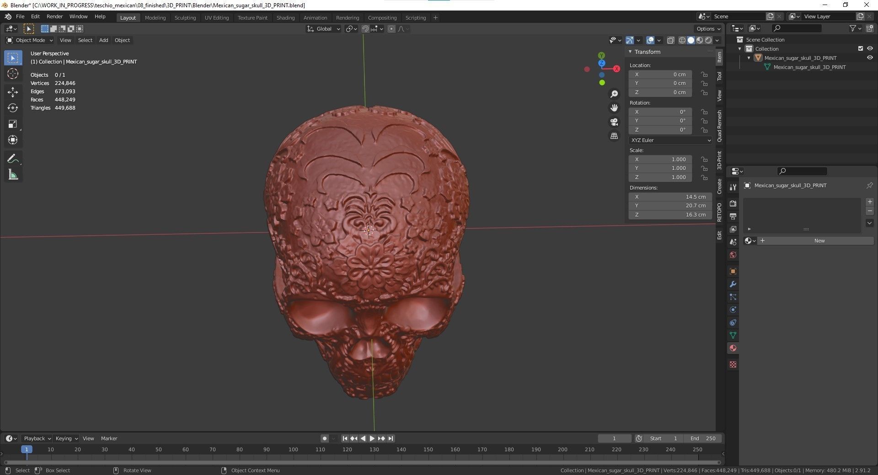Open the Add menu in viewport header

104,40
